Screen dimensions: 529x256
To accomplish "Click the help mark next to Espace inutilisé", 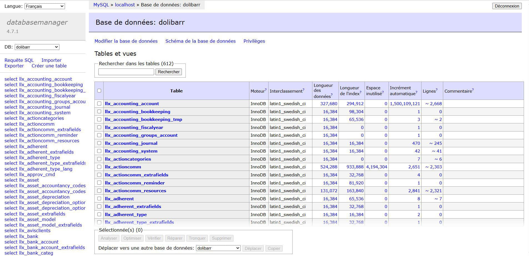I will (x=383, y=92).
